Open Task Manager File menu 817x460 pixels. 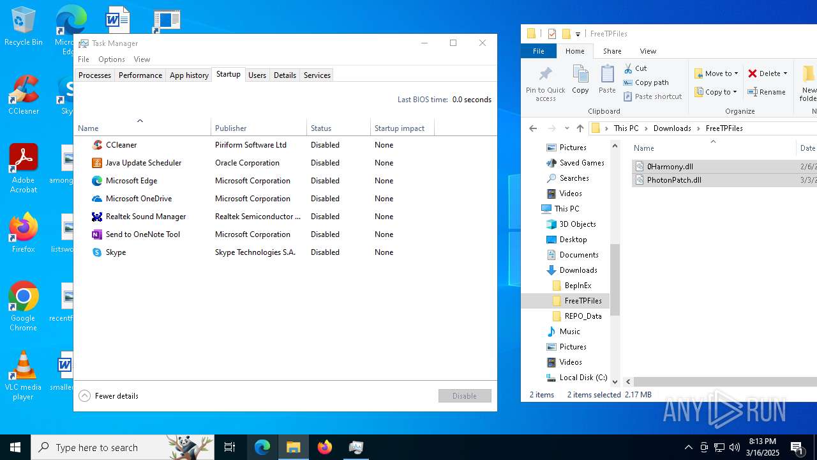(x=84, y=59)
